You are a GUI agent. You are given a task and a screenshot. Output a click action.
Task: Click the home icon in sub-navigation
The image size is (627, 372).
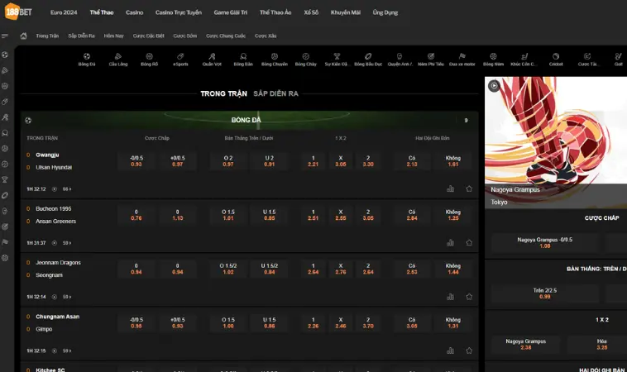[x=23, y=36]
